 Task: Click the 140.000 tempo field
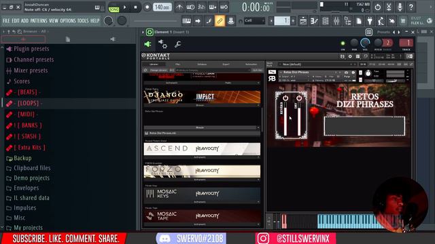pyautogui.click(x=162, y=7)
